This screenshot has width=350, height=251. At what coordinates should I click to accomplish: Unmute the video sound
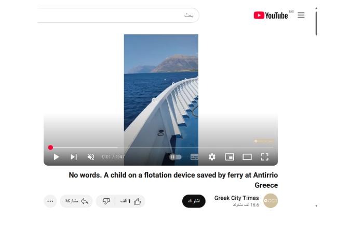coord(91,157)
